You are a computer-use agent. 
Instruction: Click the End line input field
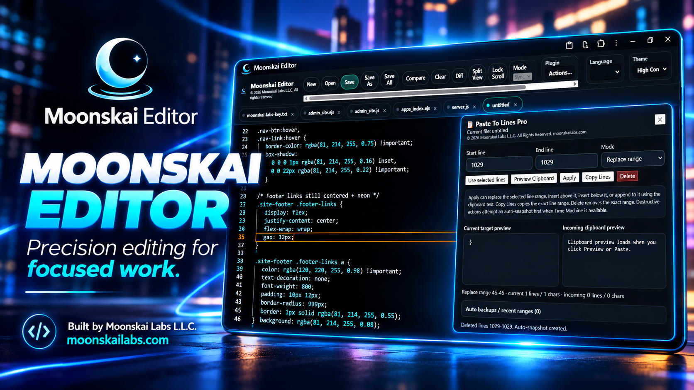(x=567, y=162)
